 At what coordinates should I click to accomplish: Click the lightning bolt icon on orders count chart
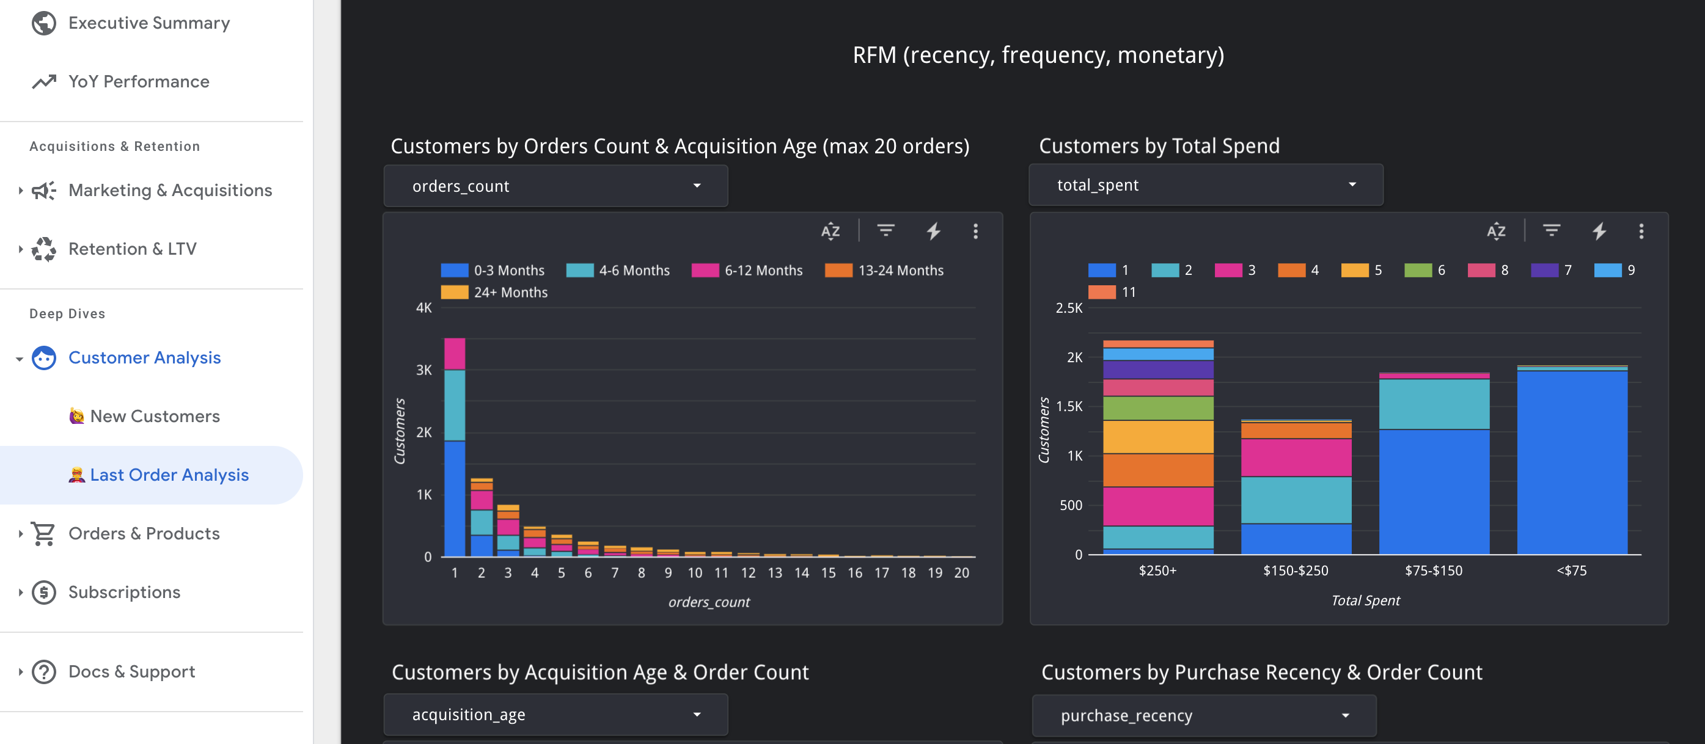(x=933, y=231)
